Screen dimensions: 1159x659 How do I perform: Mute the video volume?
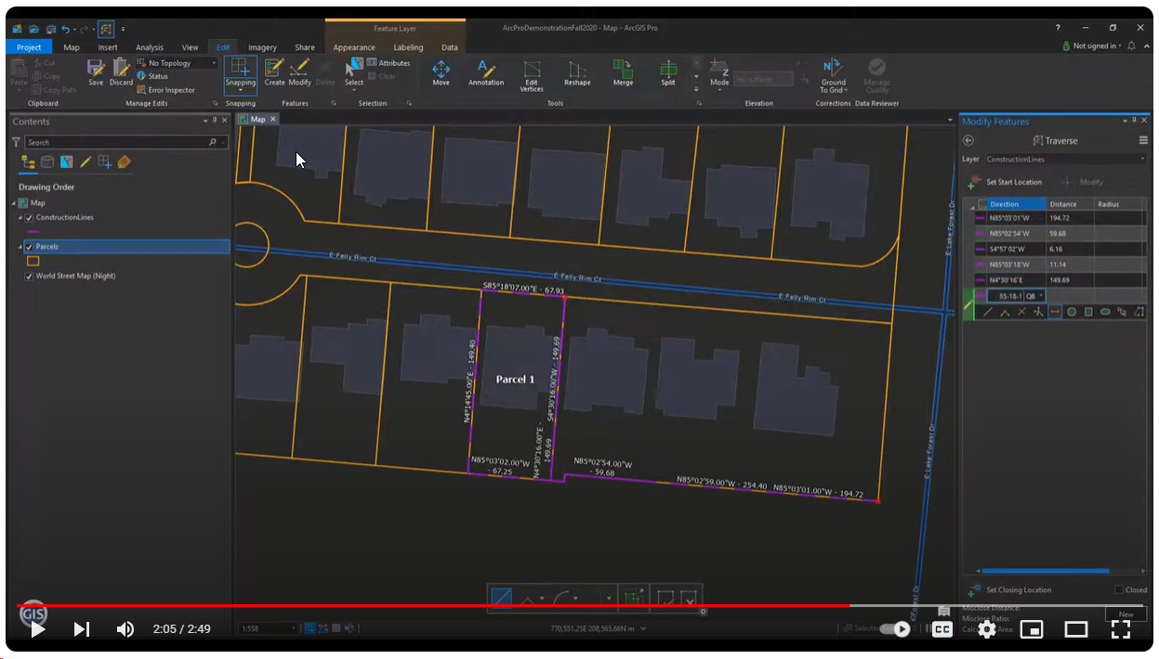[125, 629]
